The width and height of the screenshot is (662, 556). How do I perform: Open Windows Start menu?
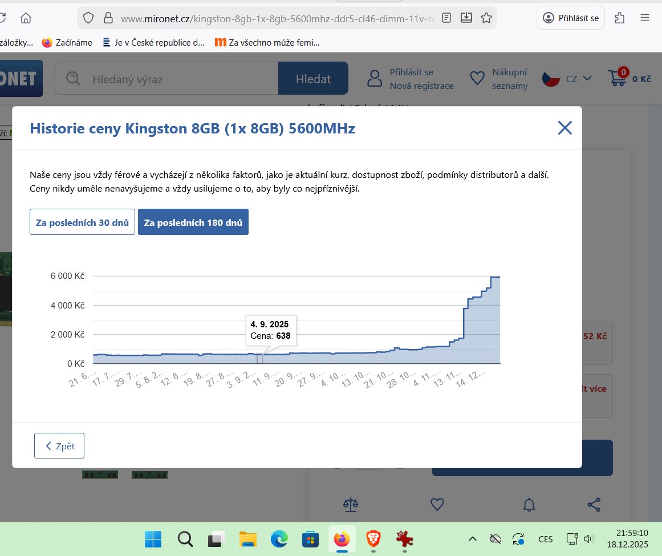(153, 539)
